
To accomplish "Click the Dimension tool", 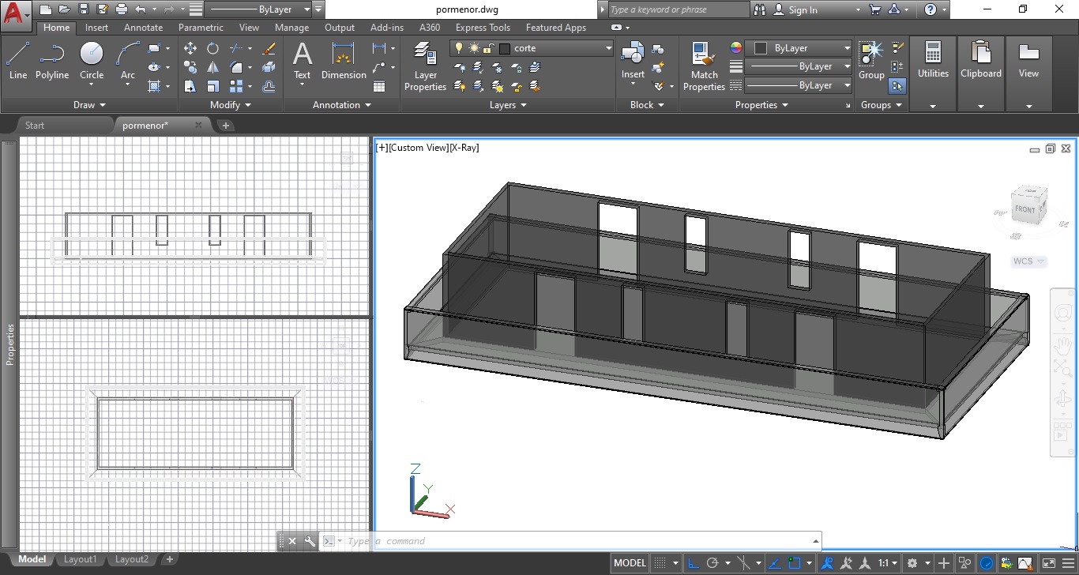I will 344,61.
